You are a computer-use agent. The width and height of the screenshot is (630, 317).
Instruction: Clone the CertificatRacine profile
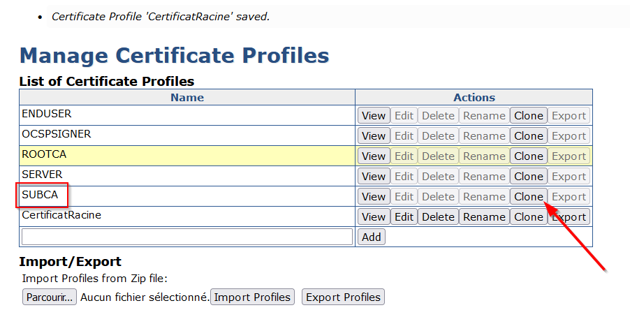(528, 217)
